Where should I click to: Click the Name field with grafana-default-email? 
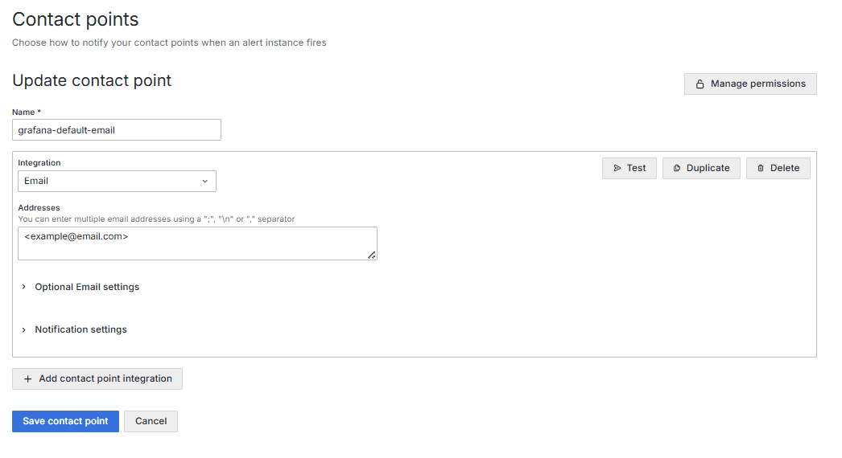[117, 130]
